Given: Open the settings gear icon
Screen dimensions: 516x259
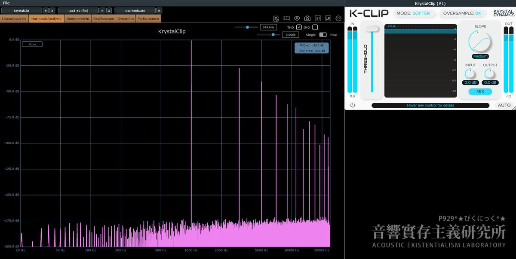Looking at the screenshot, I should pyautogui.click(x=338, y=18).
